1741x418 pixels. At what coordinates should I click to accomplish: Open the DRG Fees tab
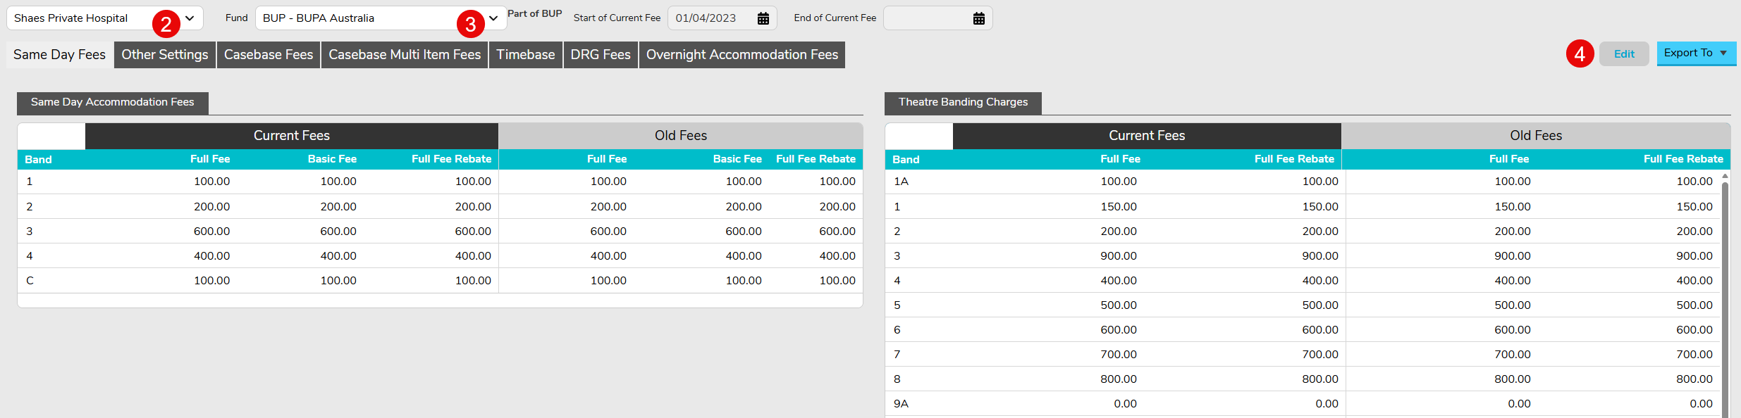(x=601, y=55)
